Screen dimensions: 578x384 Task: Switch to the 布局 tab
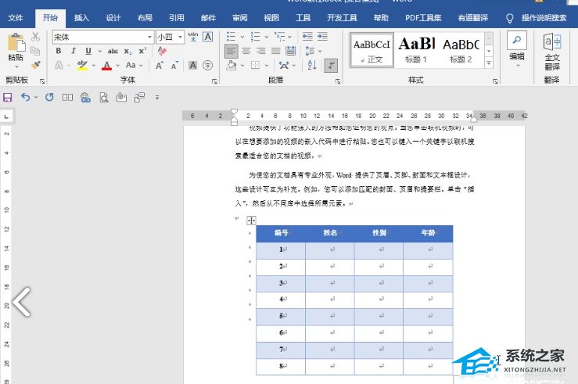[x=145, y=18]
